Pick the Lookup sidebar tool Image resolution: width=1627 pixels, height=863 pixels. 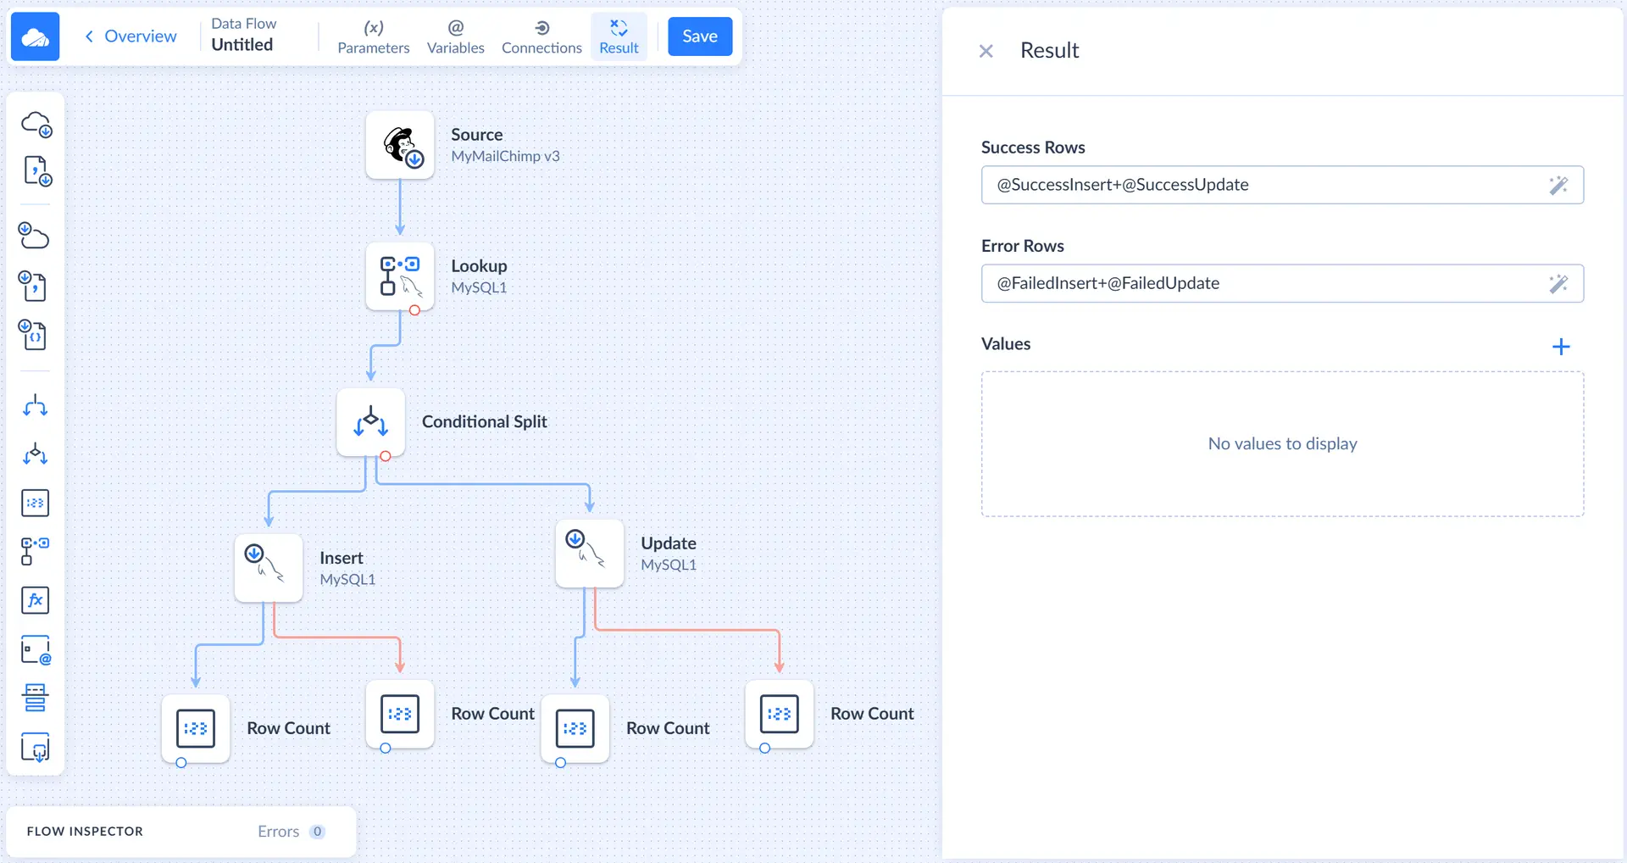(36, 551)
